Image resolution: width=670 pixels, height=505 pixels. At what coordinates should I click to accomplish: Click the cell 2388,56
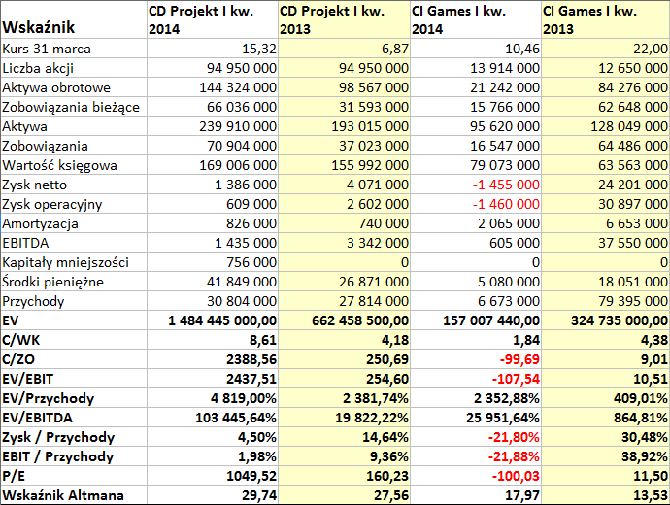click(x=213, y=359)
